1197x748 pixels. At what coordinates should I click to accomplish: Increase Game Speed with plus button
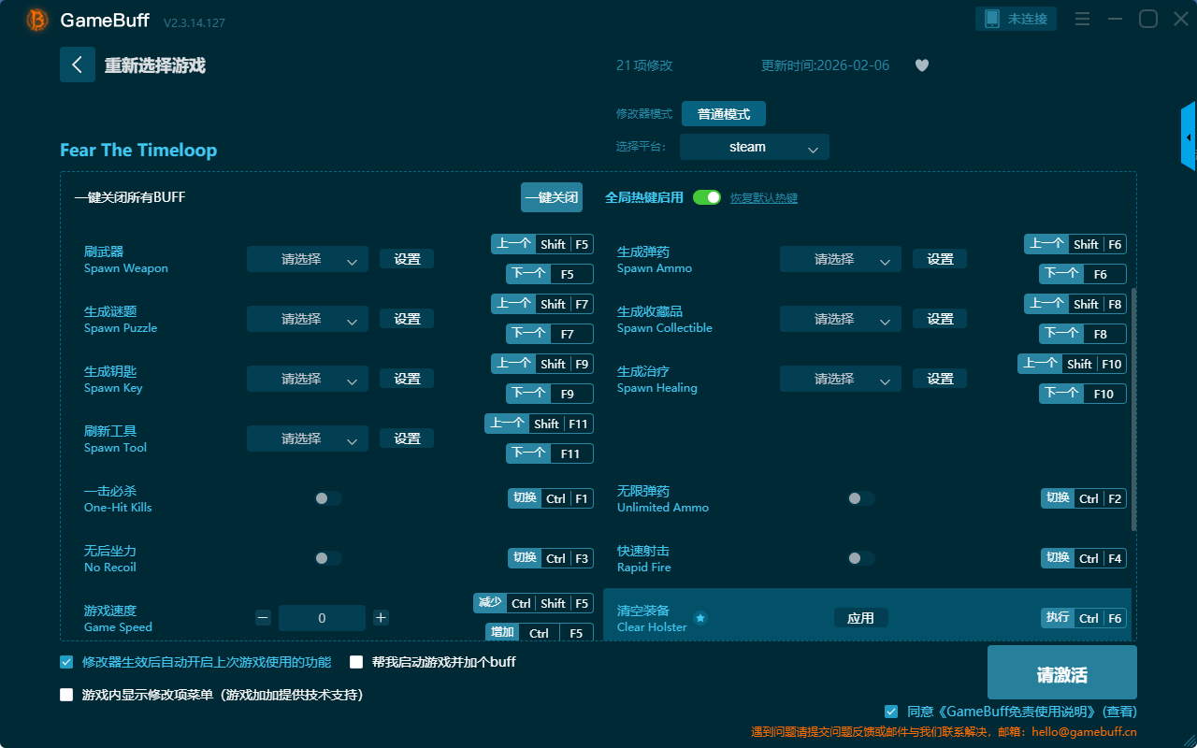tap(381, 618)
